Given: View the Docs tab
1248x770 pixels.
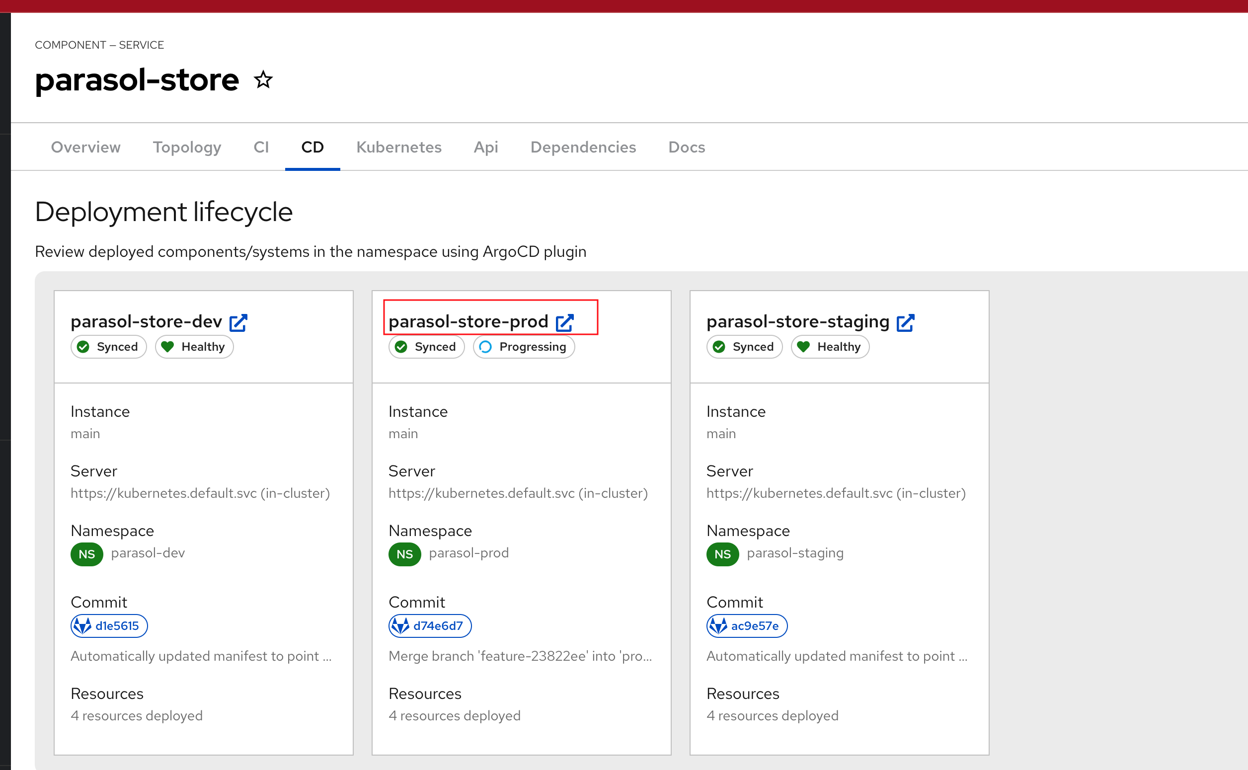Looking at the screenshot, I should pyautogui.click(x=687, y=147).
